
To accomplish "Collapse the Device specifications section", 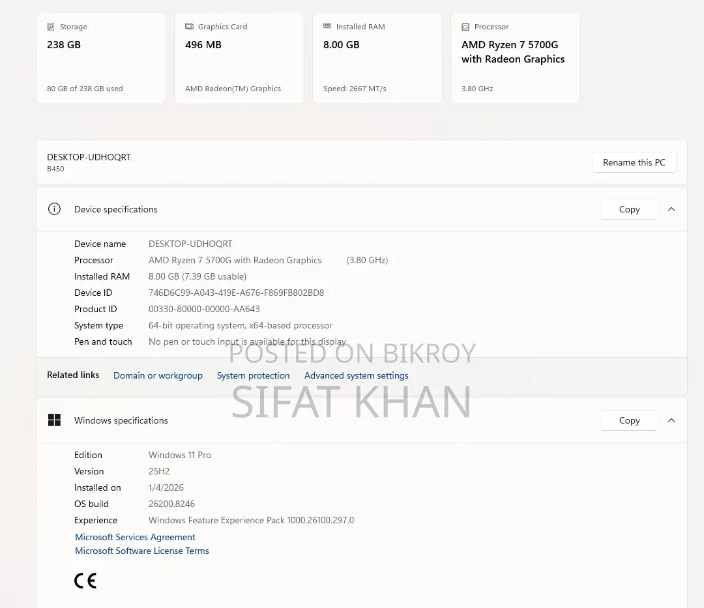I will (671, 209).
